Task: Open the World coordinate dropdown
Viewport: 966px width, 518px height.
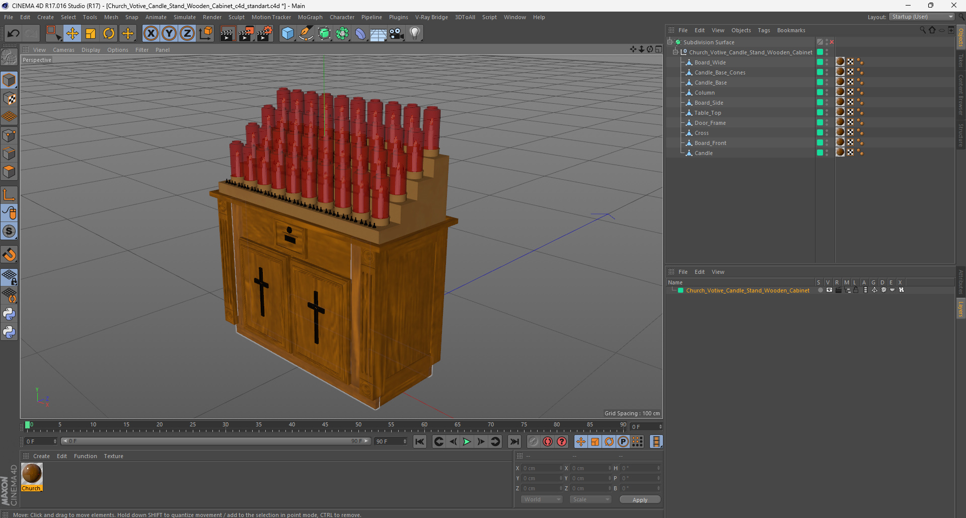Action: tap(541, 499)
